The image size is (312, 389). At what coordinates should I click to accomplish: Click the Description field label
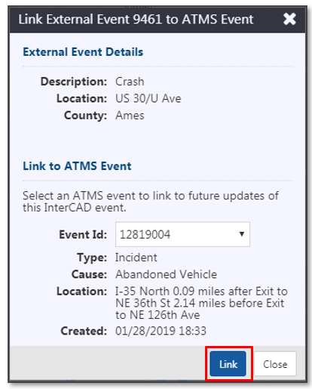(74, 82)
